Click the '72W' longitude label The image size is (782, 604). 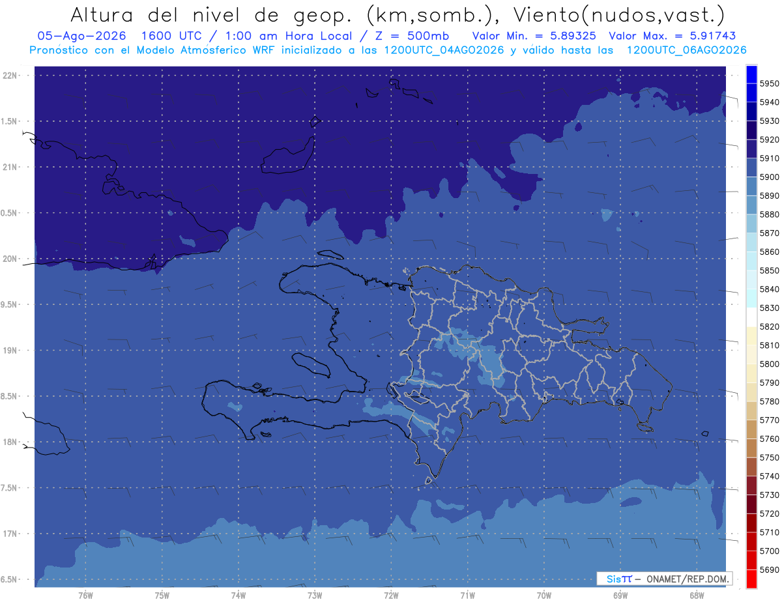coord(391,595)
